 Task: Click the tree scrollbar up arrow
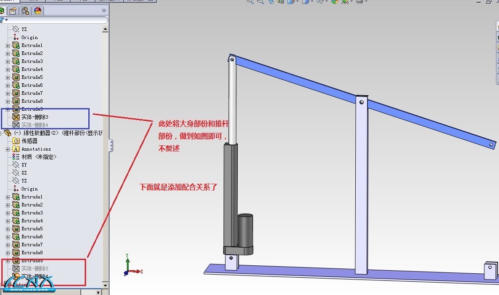(x=105, y=29)
